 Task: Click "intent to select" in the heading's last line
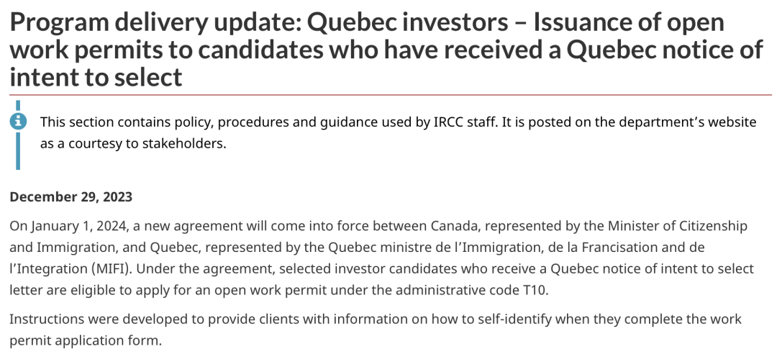pyautogui.click(x=96, y=76)
